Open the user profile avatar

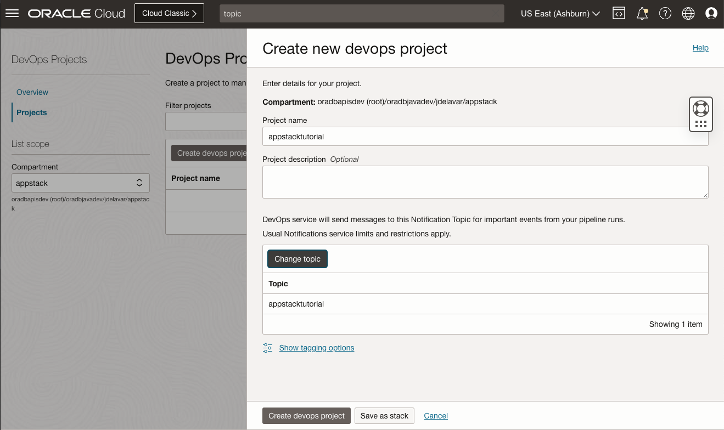click(x=711, y=13)
